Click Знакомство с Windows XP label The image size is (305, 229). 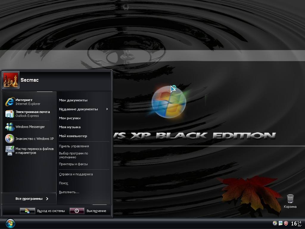pos(35,139)
